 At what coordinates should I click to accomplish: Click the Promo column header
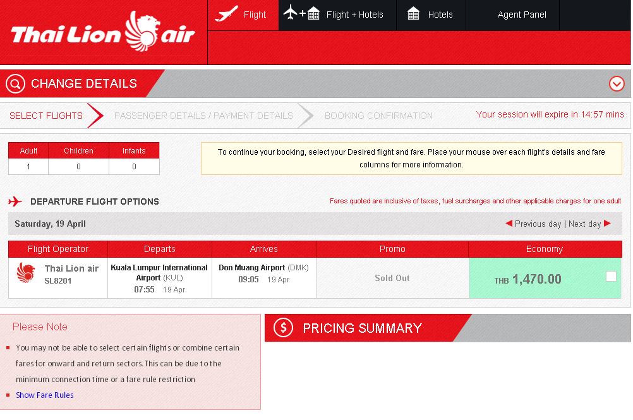(x=392, y=249)
